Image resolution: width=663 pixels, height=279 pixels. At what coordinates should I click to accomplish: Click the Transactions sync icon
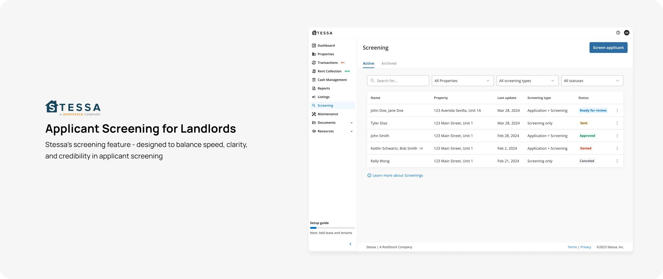tap(314, 63)
